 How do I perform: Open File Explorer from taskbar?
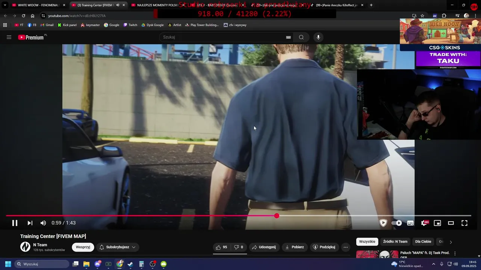click(x=86, y=264)
